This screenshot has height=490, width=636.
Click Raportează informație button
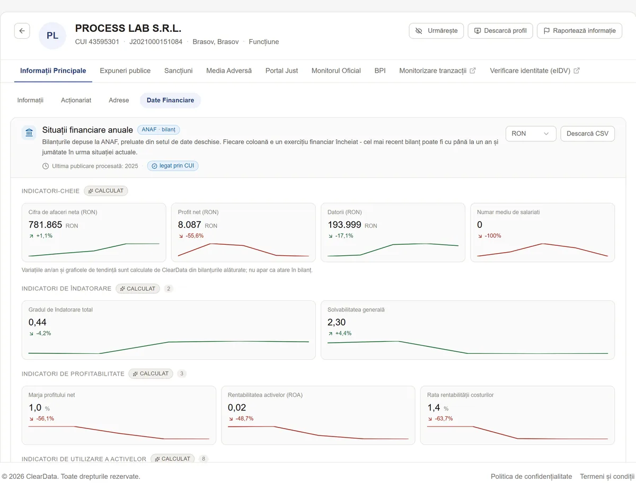tap(579, 31)
